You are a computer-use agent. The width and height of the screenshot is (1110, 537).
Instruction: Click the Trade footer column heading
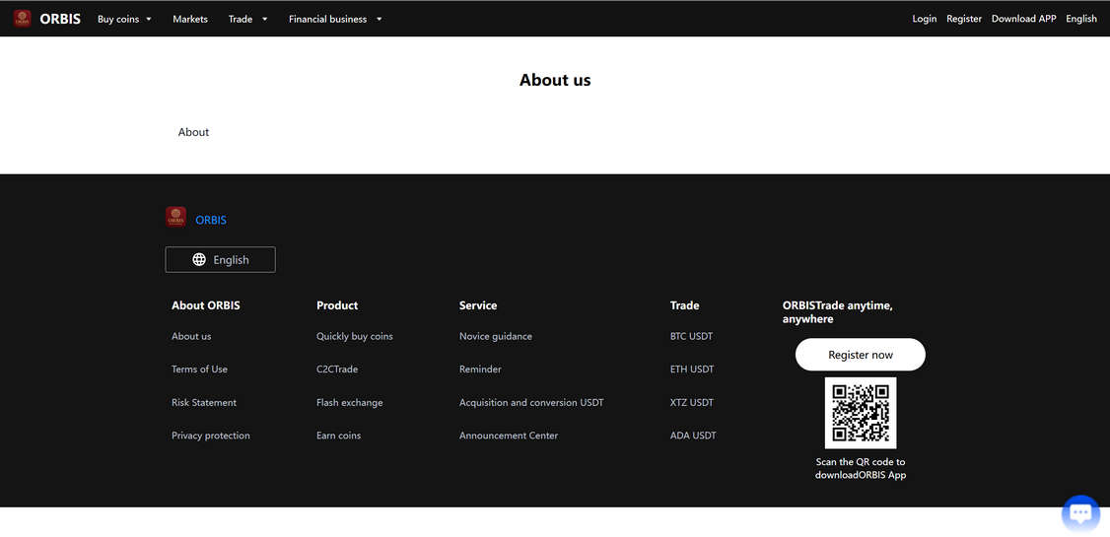tap(684, 305)
